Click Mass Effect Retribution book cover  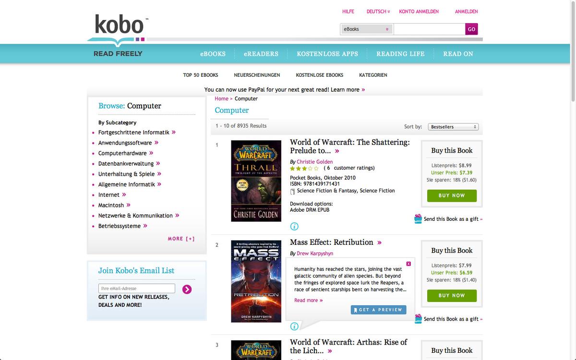point(256,281)
